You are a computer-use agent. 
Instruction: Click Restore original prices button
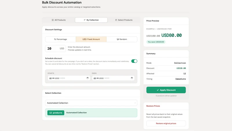click(166, 123)
